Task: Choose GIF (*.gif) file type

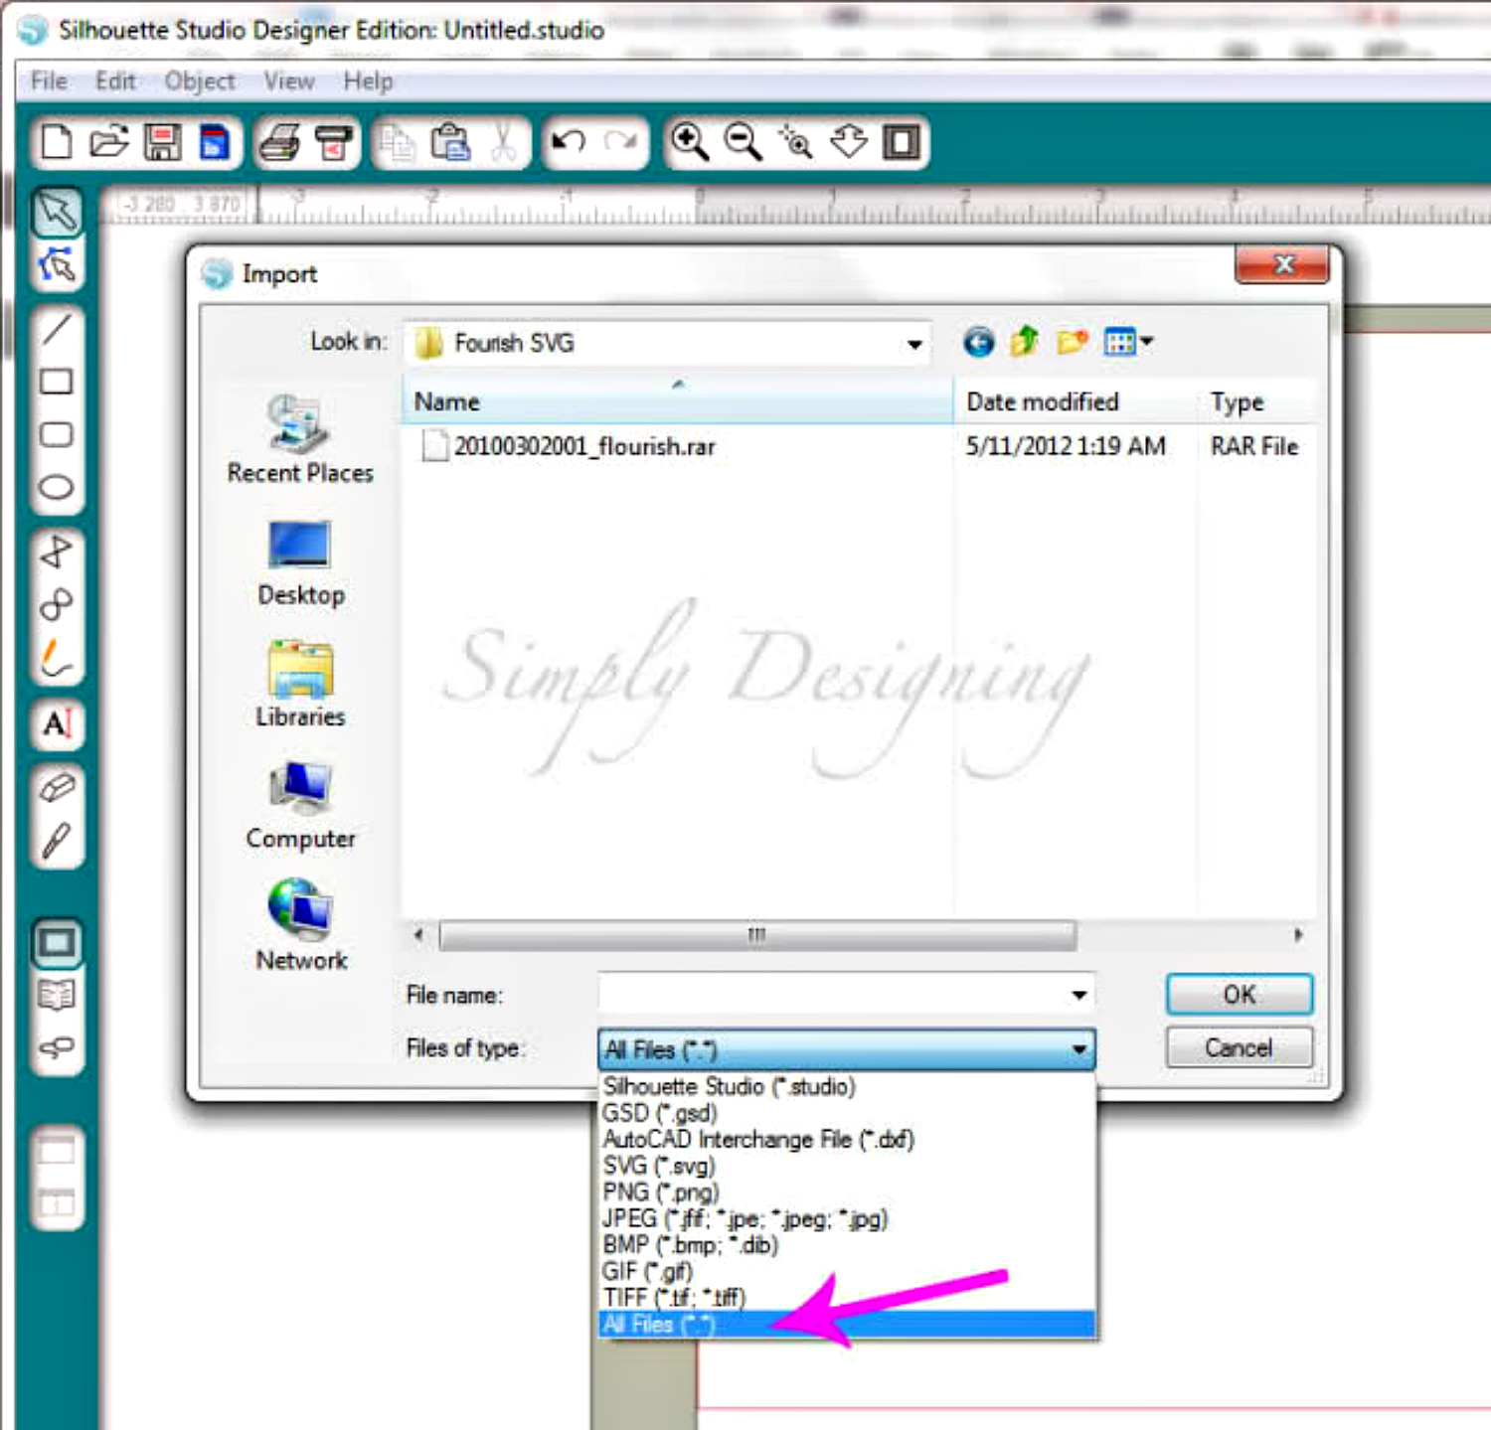Action: click(847, 1271)
